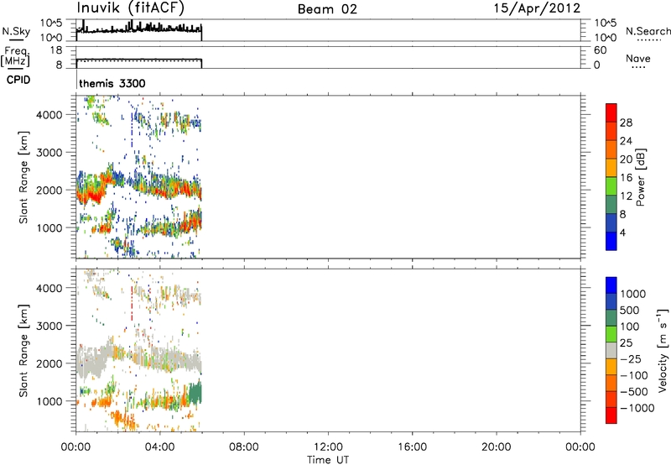Image resolution: width=671 pixels, height=465 pixels.
Task: Select the 'Beam 02' heading
Action: (x=327, y=9)
